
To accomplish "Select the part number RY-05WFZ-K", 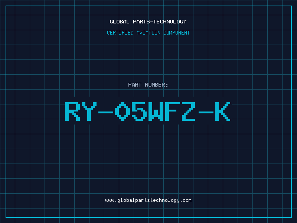I will coord(148,111).
